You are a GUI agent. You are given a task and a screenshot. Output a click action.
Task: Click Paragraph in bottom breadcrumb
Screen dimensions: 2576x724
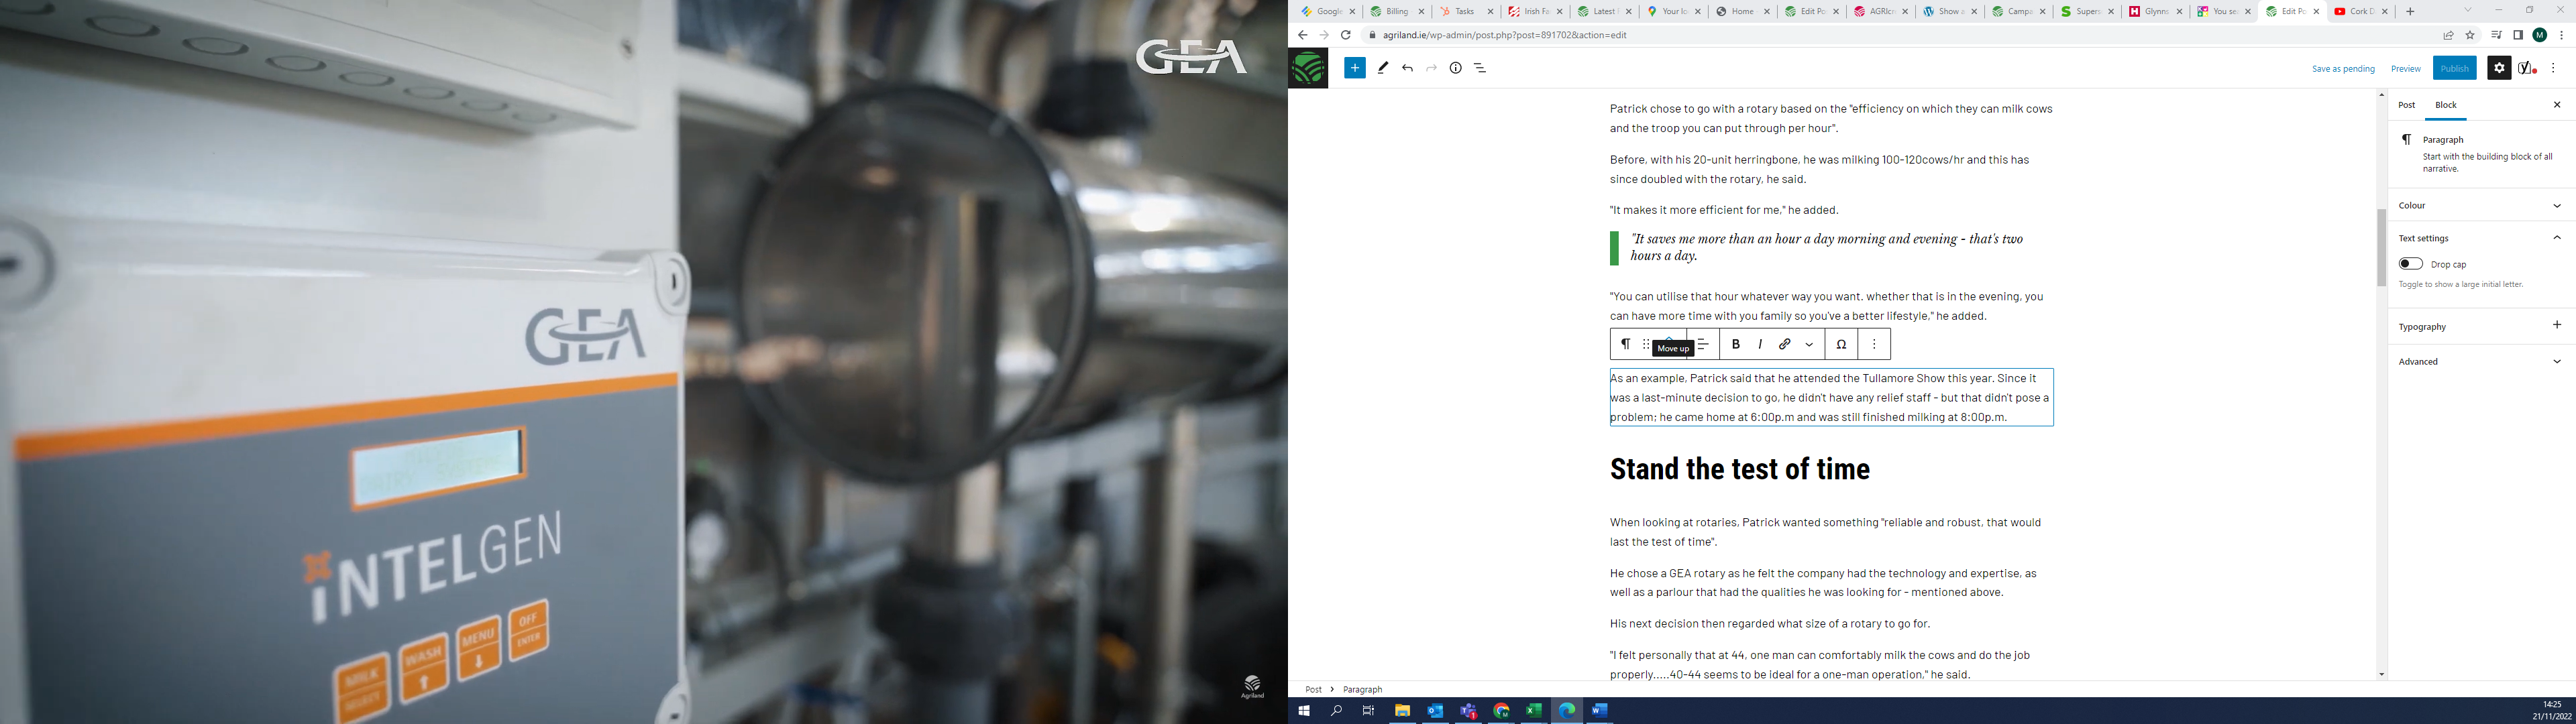click(x=1362, y=689)
